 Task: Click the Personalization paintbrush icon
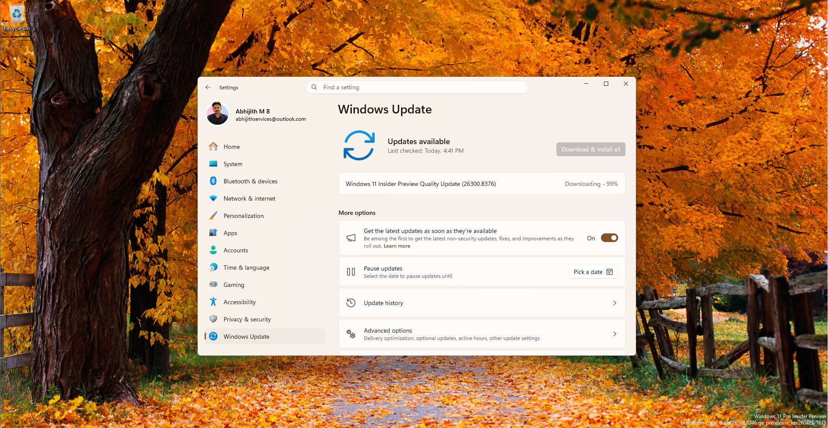pyautogui.click(x=213, y=216)
